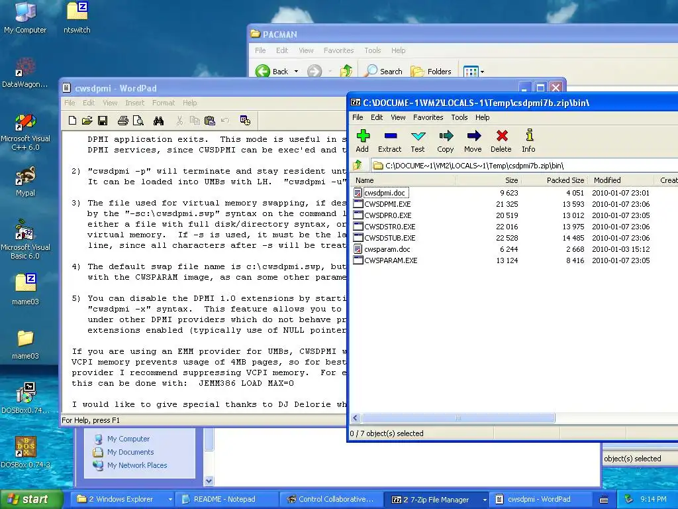Switch to cwsdpmi - WordPad taskbar button
The image size is (678, 509).
tap(539, 500)
